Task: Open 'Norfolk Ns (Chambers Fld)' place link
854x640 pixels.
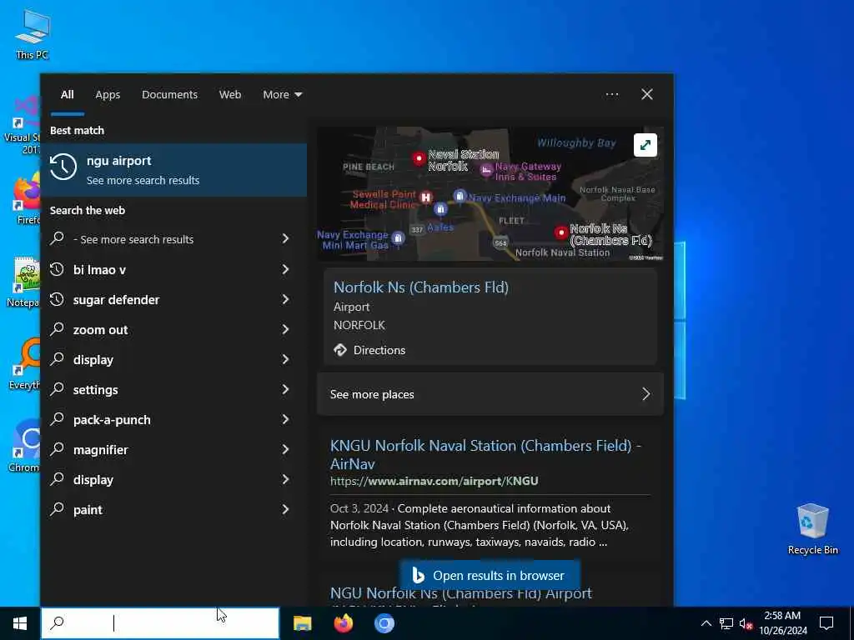Action: (x=420, y=287)
